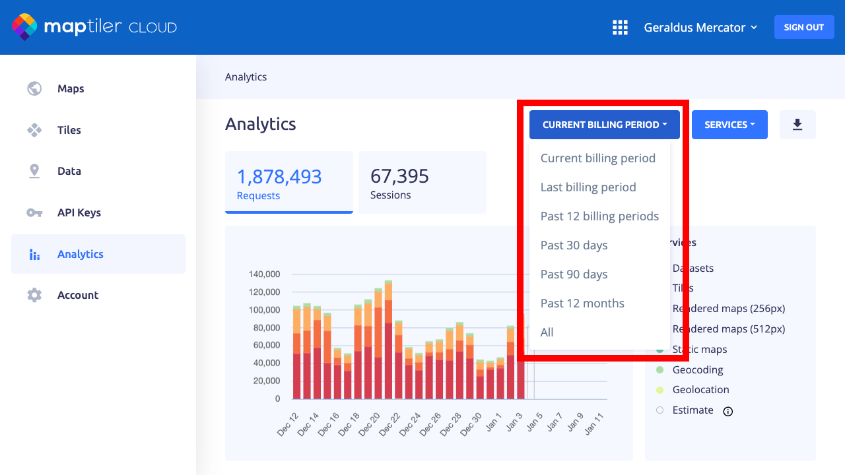Select Past 12 months option
845x475 pixels.
pos(582,303)
